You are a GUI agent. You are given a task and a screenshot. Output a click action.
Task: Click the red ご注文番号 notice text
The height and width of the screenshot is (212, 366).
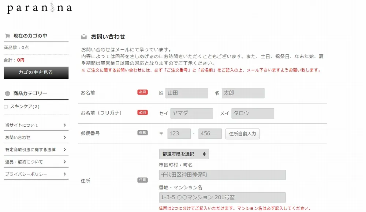[201, 70]
